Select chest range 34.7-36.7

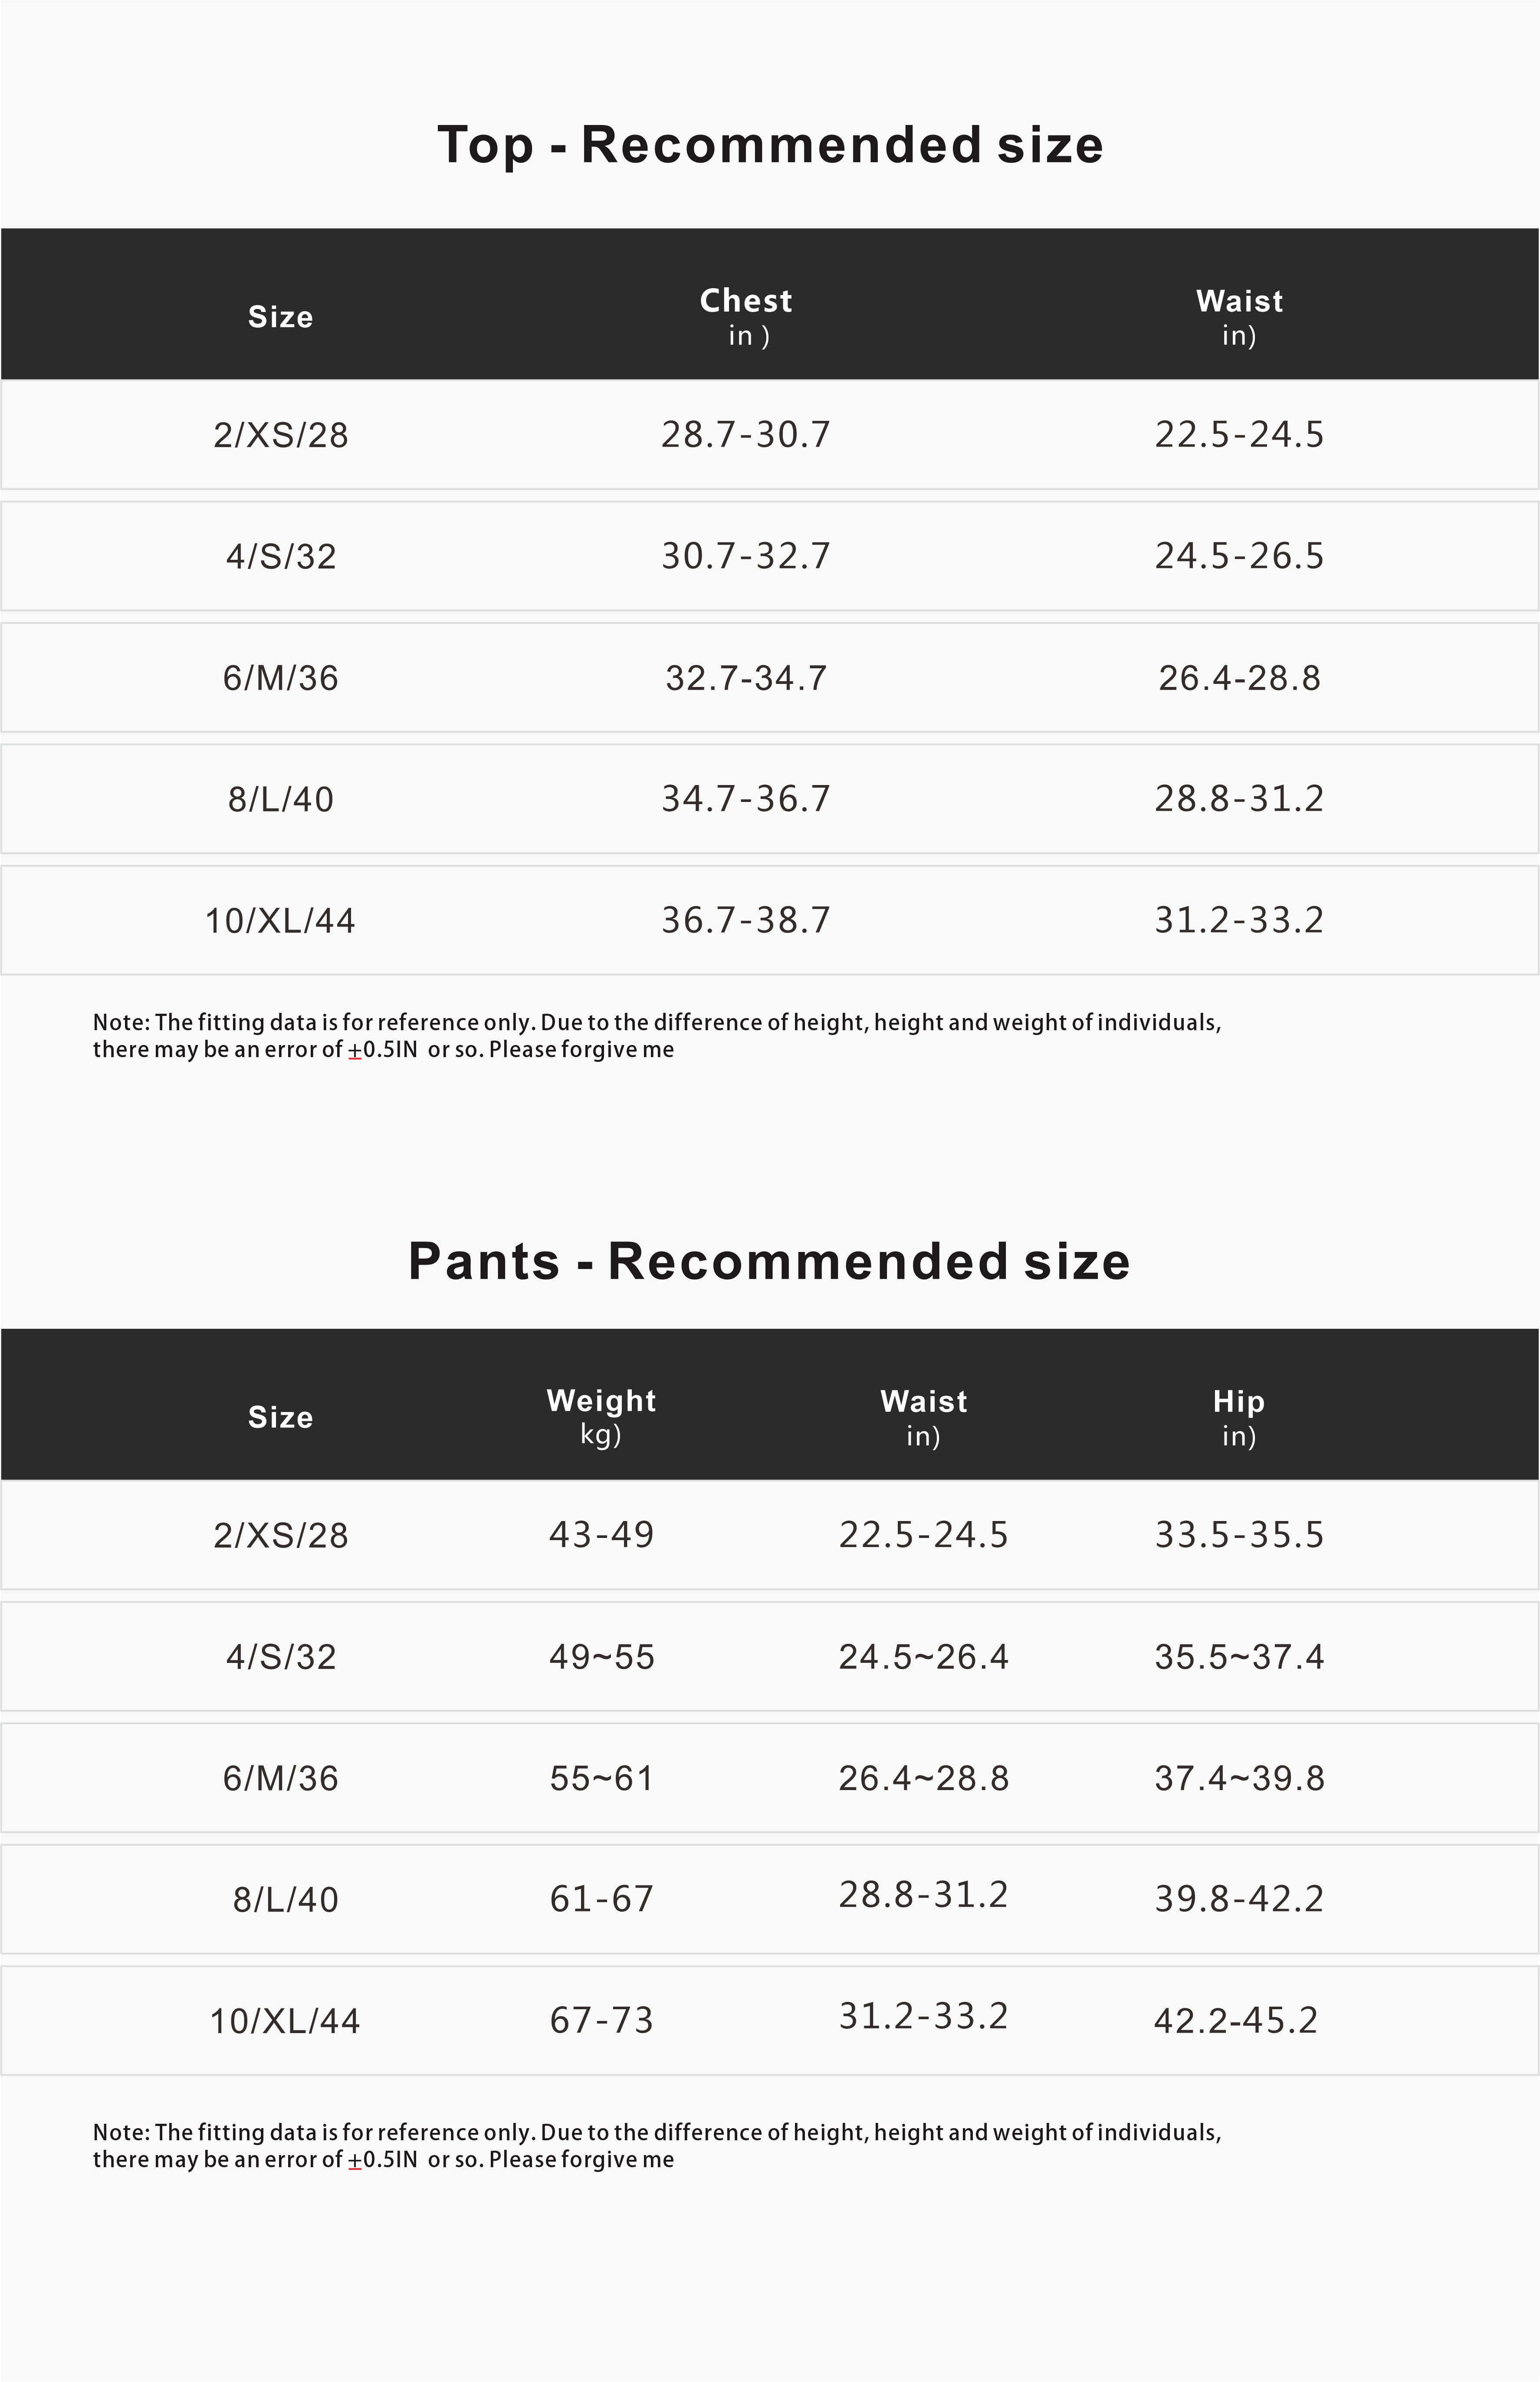coord(746,799)
